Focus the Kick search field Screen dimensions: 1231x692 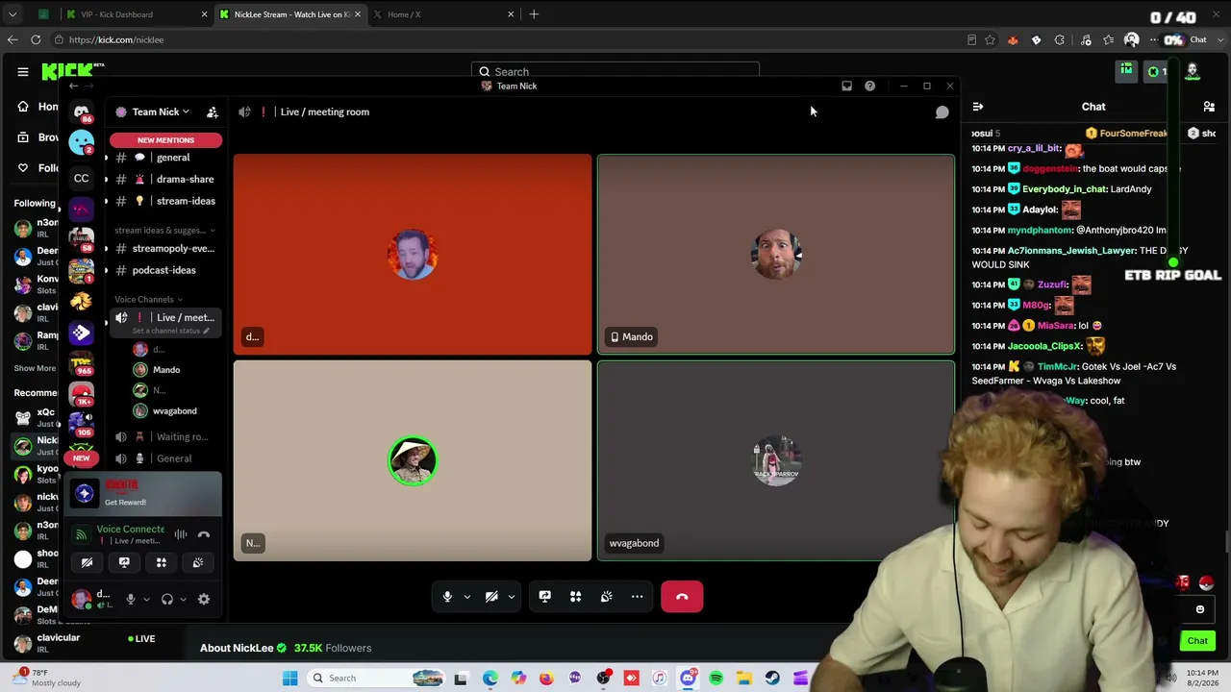click(x=615, y=72)
